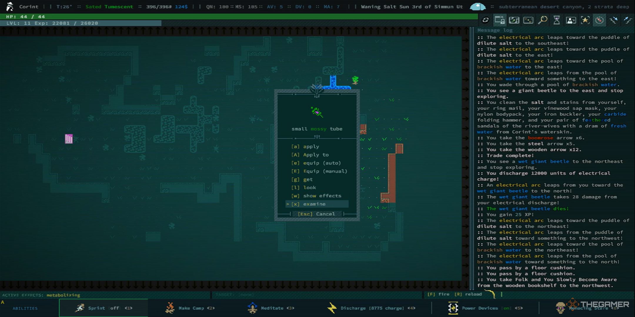Select look option [l]
The width and height of the screenshot is (635, 317).
pos(309,187)
